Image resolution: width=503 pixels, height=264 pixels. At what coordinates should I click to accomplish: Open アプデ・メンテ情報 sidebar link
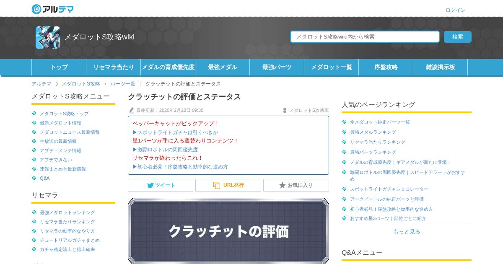[60, 150]
